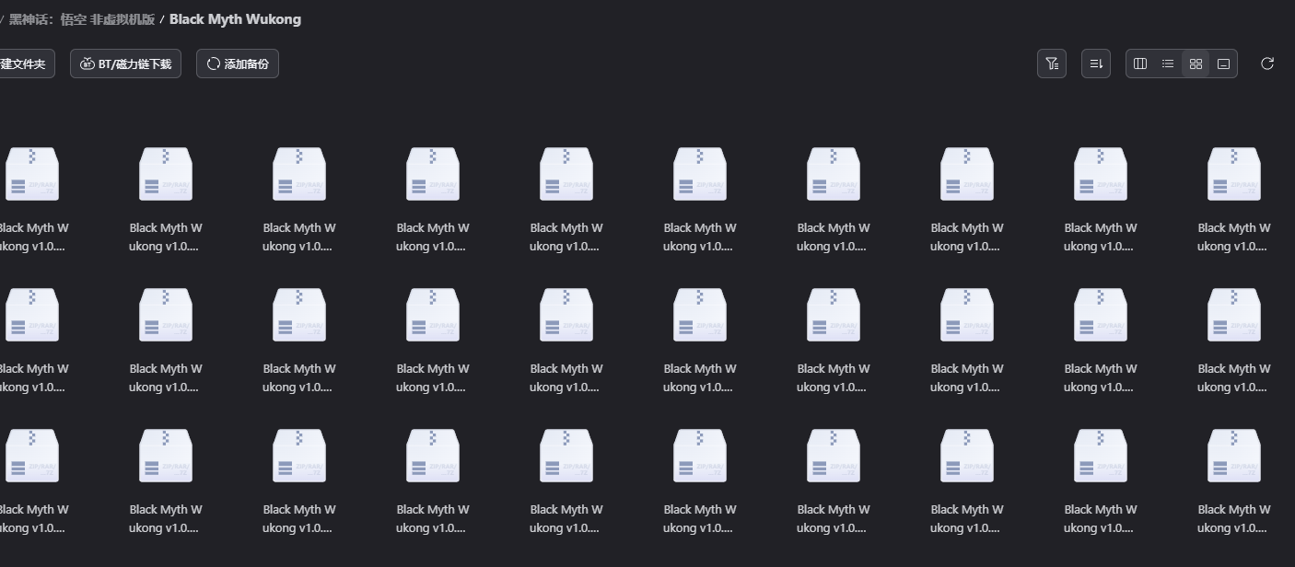Image resolution: width=1295 pixels, height=567 pixels.
Task: Go to 黑神话：悟空 非虚拟机版 breadcrumb folder
Action: (82, 19)
